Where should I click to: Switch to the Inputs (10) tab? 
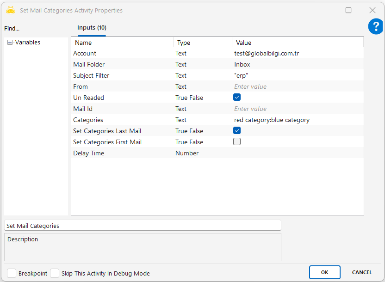[92, 28]
